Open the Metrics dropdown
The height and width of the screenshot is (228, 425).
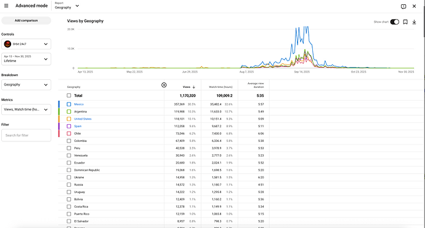(x=26, y=109)
